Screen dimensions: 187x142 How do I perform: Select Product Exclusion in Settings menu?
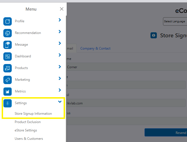pos(28,122)
